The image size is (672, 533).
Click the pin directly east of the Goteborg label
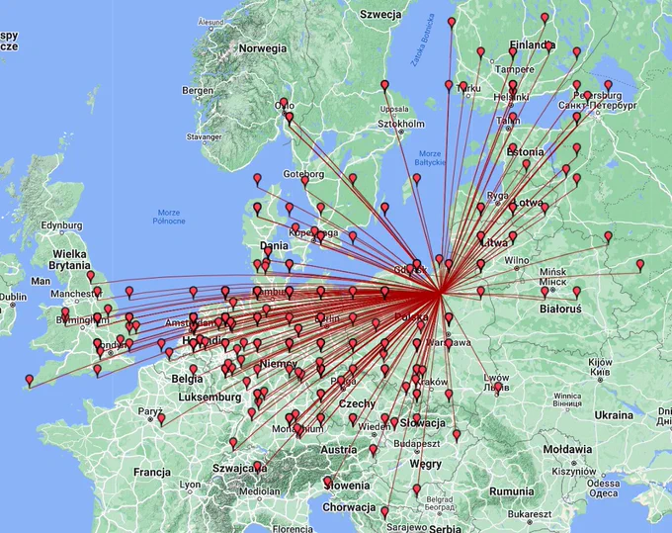352,179
